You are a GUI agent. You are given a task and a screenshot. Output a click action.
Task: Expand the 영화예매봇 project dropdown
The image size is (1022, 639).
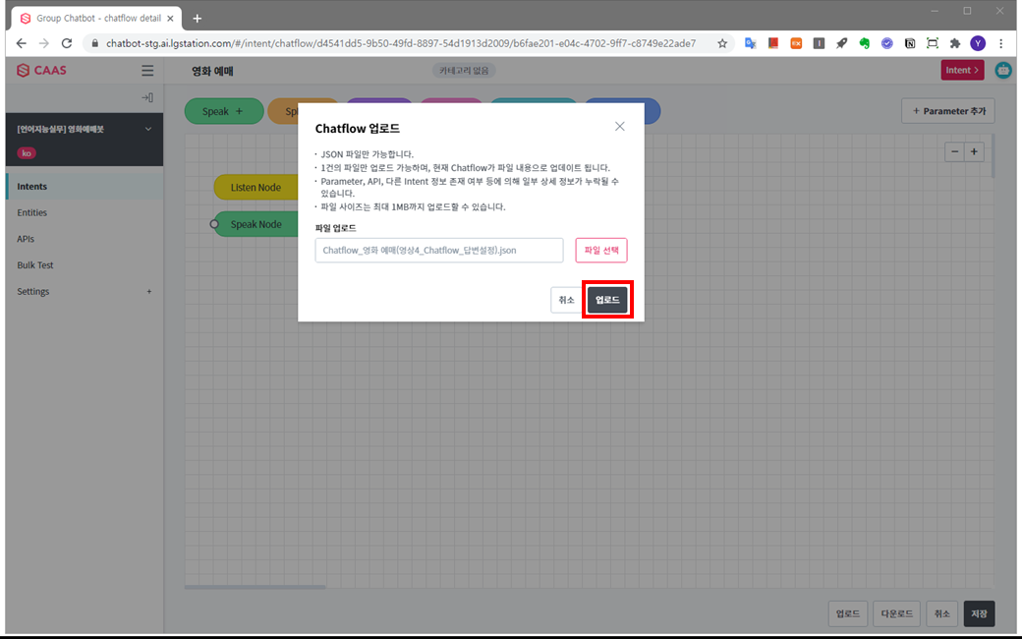pos(148,129)
